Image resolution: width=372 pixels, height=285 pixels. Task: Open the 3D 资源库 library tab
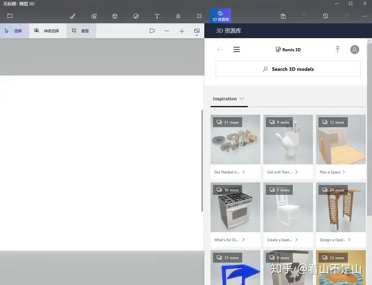click(221, 16)
